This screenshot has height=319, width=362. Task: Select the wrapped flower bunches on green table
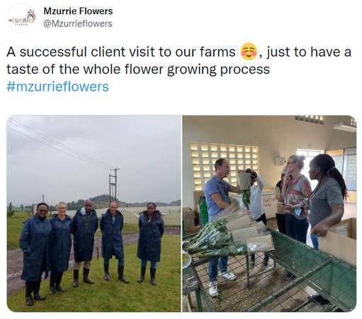(232, 234)
